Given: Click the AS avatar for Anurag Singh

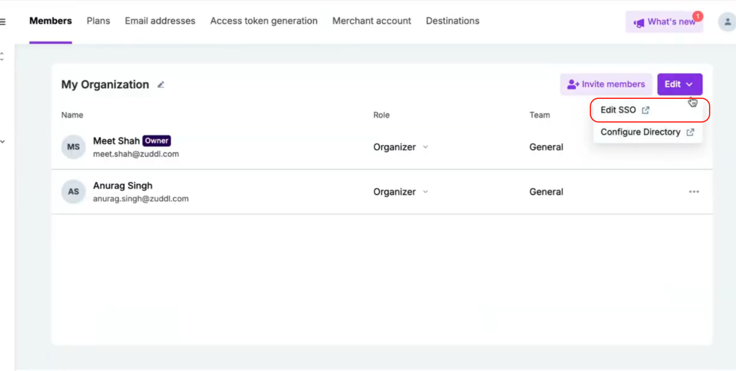Looking at the screenshot, I should pyautogui.click(x=74, y=192).
